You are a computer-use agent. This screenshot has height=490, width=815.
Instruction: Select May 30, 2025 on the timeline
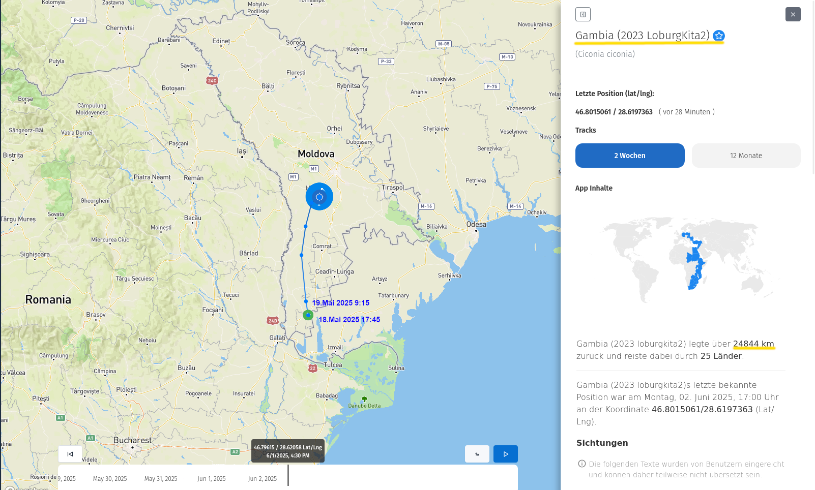[110, 479]
